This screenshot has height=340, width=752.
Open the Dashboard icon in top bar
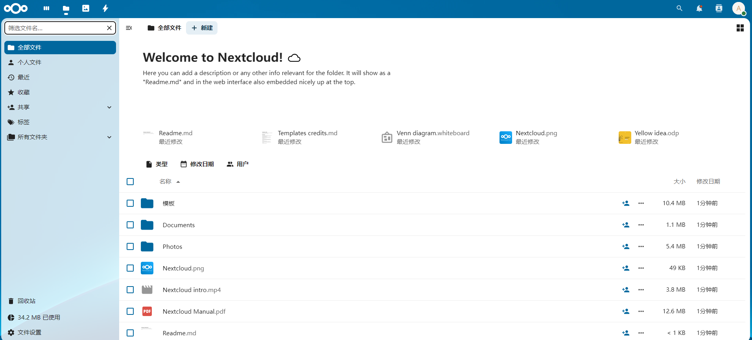coord(46,8)
